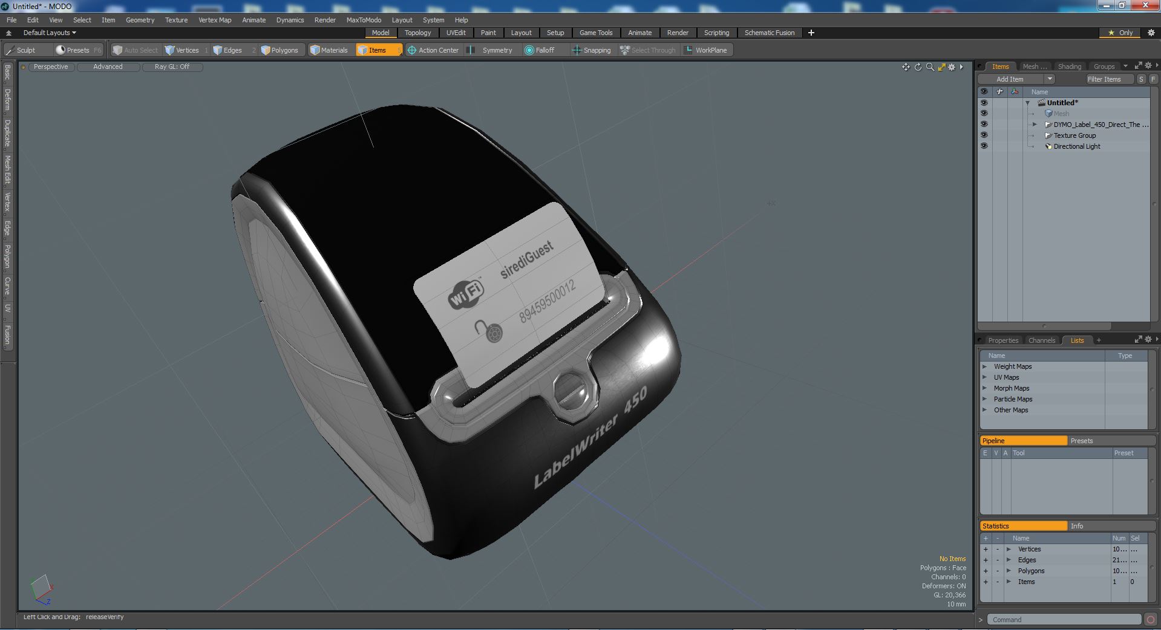Open the layout settings gear at top right

(x=1151, y=33)
